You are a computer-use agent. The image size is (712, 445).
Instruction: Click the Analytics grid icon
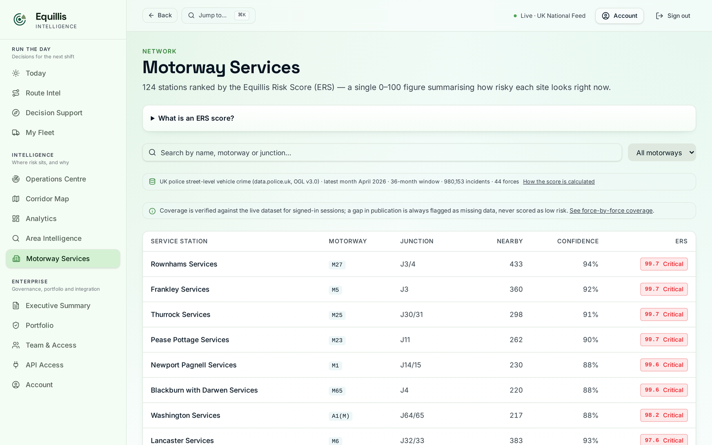[x=16, y=219]
